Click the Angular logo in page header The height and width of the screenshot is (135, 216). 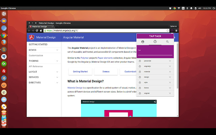tap(31, 37)
